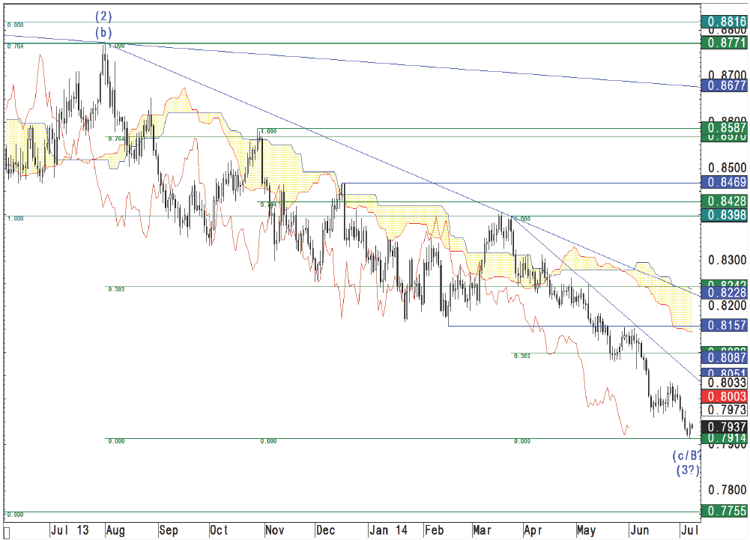The width and height of the screenshot is (750, 540).
Task: Click the Jul 13 date axis label
Action: tap(67, 530)
